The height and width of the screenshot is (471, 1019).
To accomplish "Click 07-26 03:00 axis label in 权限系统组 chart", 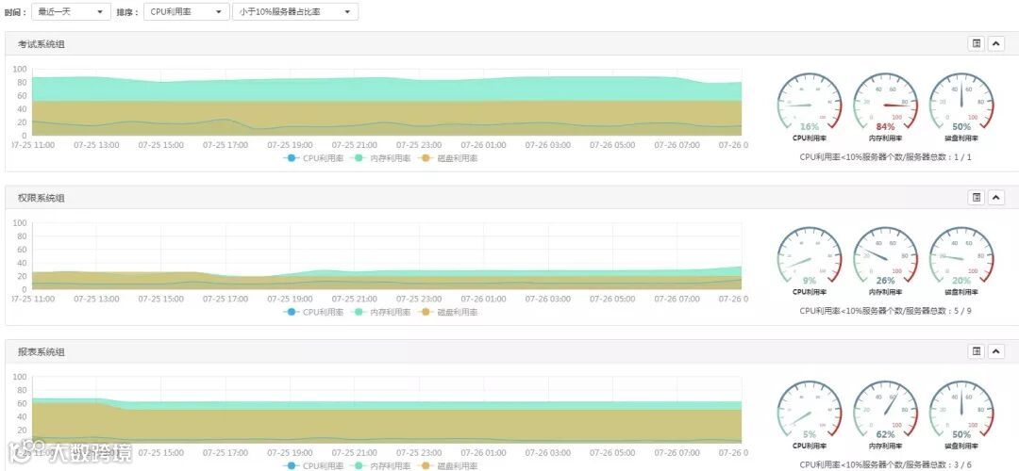I will tap(548, 299).
